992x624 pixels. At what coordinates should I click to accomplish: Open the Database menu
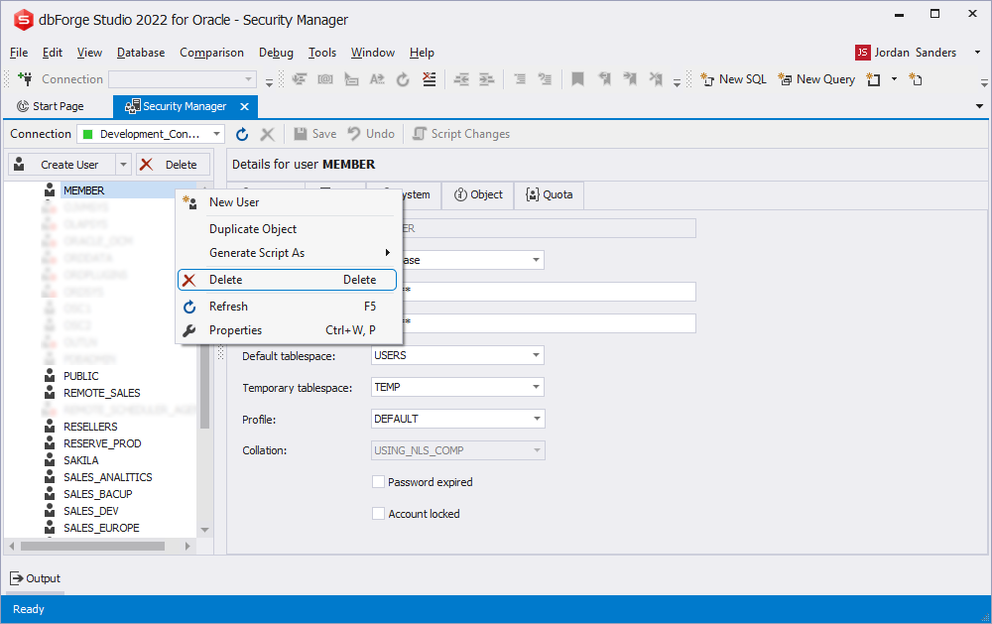[141, 53]
